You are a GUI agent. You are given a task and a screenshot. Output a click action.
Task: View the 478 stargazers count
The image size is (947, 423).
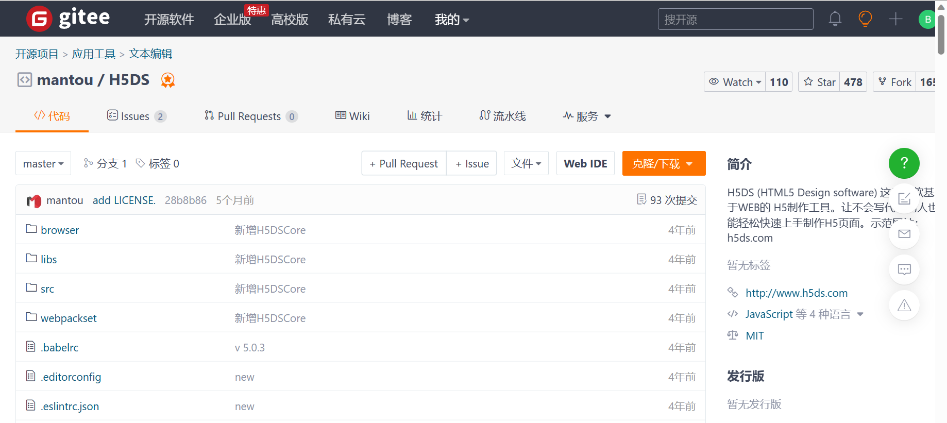click(x=853, y=82)
